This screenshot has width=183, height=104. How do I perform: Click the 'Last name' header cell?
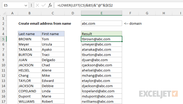point(30,34)
